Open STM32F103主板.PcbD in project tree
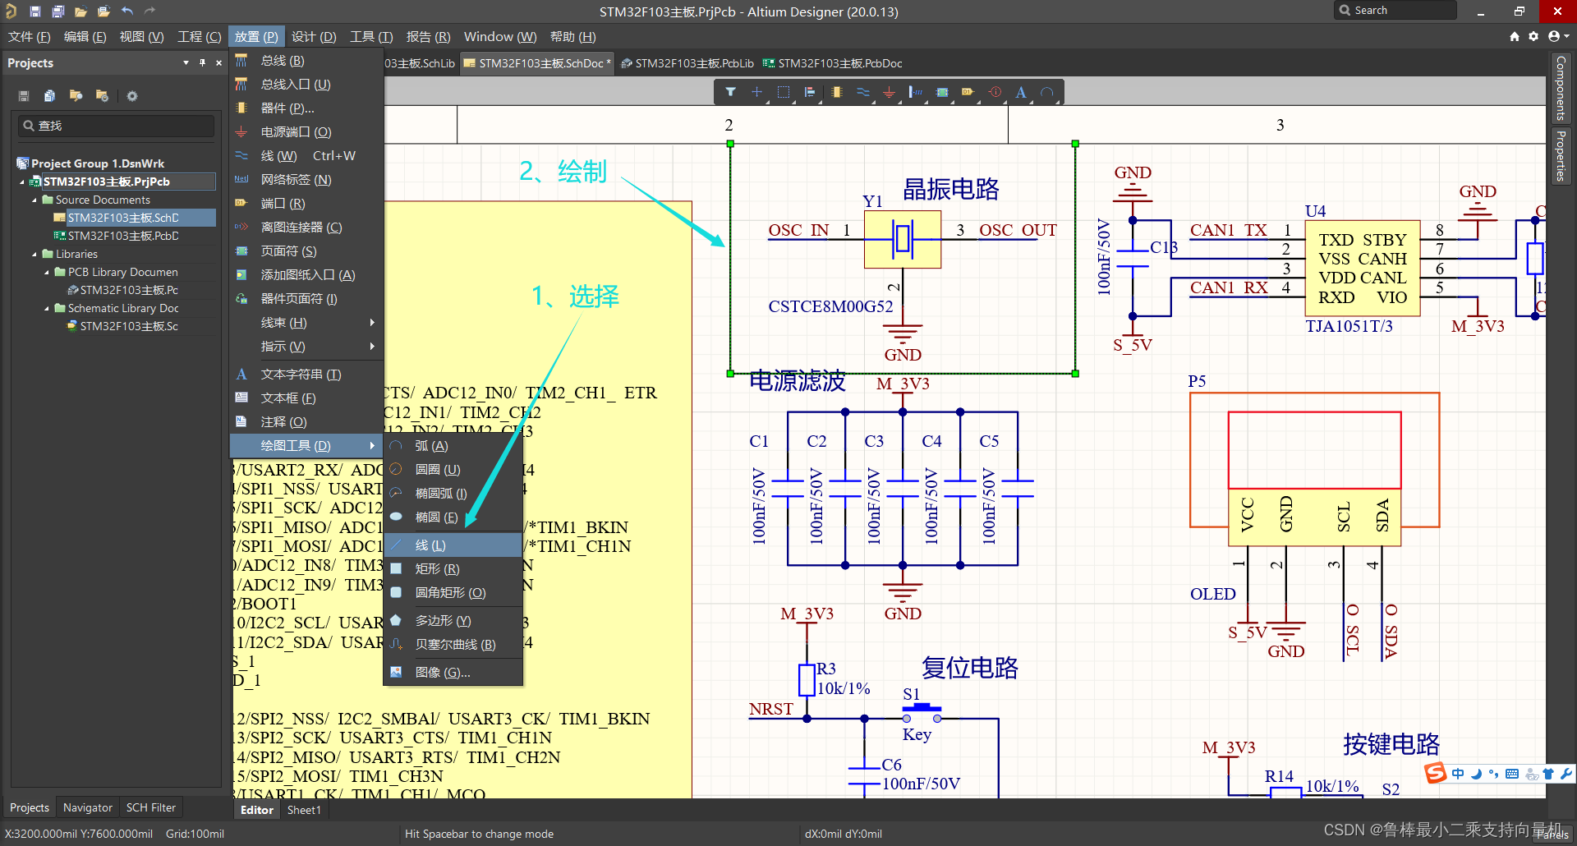This screenshot has width=1577, height=846. pos(122,237)
